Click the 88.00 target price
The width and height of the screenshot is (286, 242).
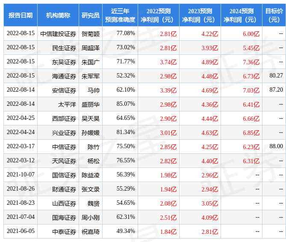tap(276, 146)
